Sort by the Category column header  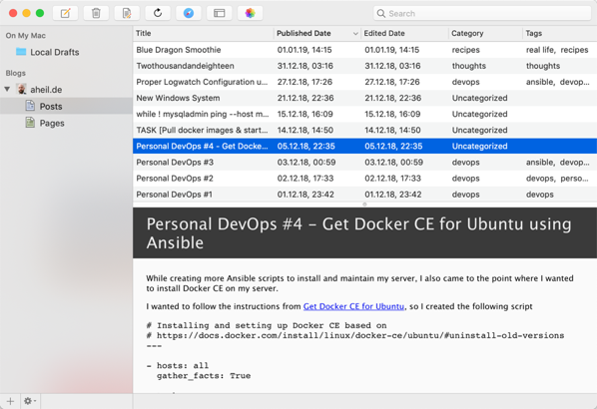(485, 33)
